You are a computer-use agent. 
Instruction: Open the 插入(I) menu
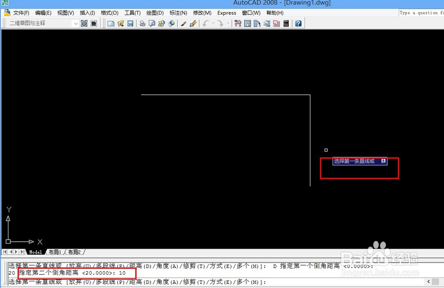(87, 13)
